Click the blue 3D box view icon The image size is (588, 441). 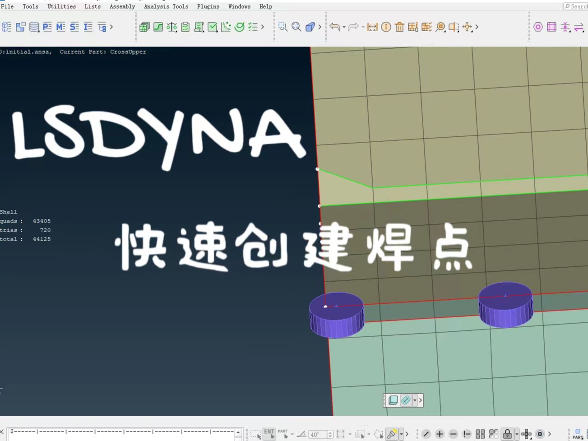(310, 27)
